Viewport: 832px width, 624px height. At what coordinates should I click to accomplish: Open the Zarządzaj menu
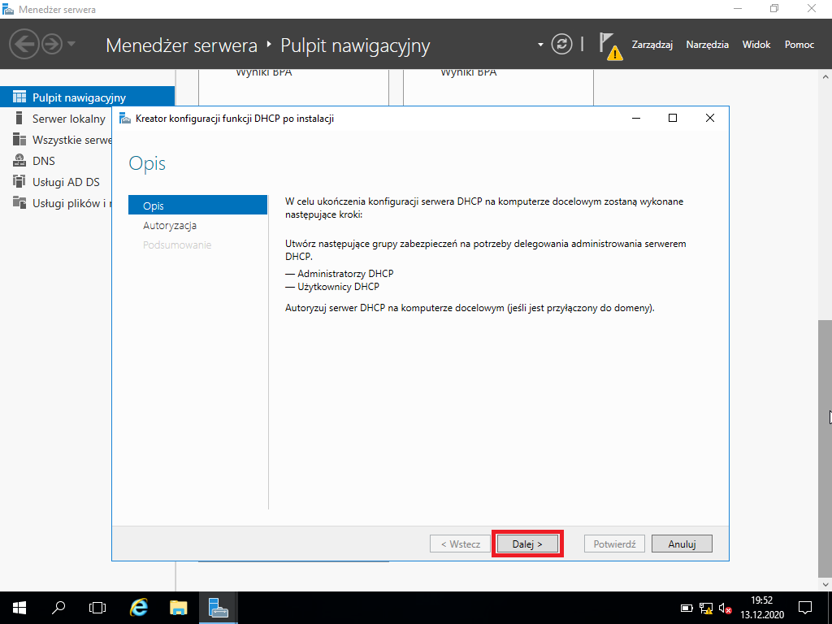652,45
